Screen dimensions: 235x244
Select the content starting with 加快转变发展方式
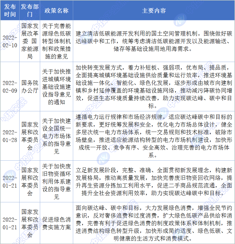click(154, 87)
